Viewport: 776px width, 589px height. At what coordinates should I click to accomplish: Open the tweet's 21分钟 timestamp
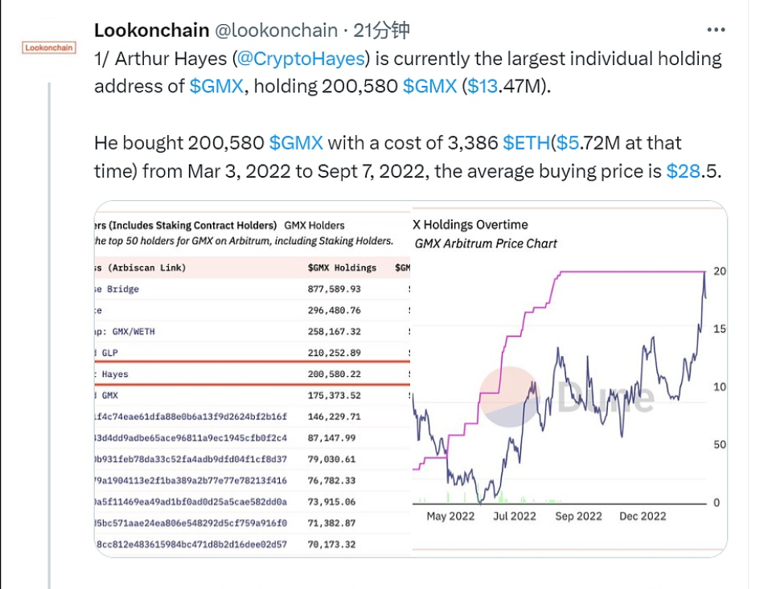[x=382, y=31]
